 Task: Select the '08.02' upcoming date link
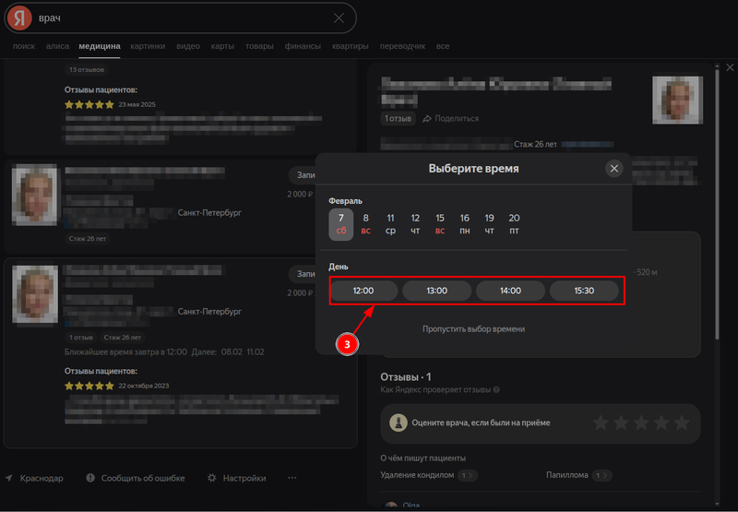pyautogui.click(x=232, y=352)
